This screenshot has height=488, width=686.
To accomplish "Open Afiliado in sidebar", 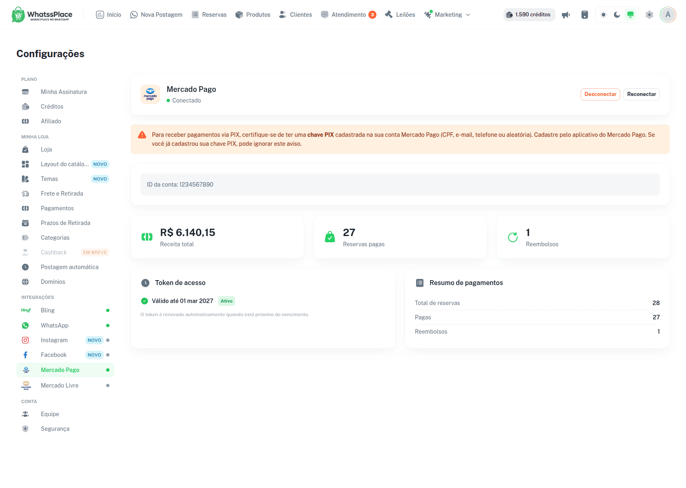I will (65, 121).
